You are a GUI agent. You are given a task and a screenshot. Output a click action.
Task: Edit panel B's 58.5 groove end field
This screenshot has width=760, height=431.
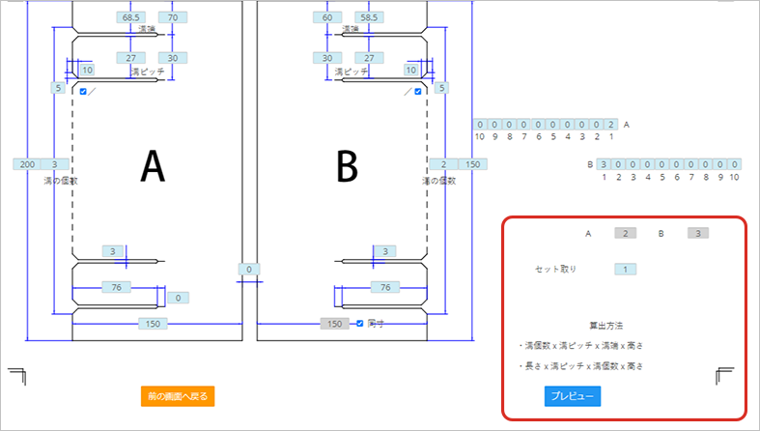point(369,17)
